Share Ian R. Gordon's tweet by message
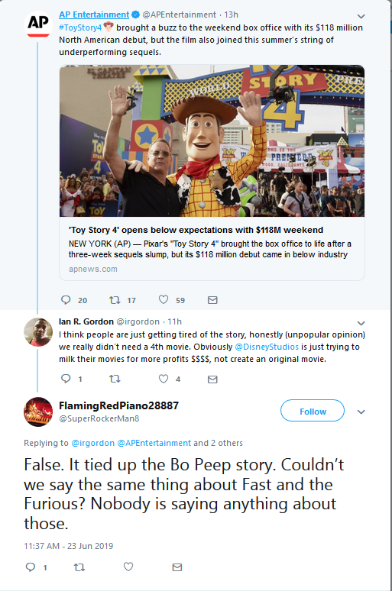 pos(212,379)
